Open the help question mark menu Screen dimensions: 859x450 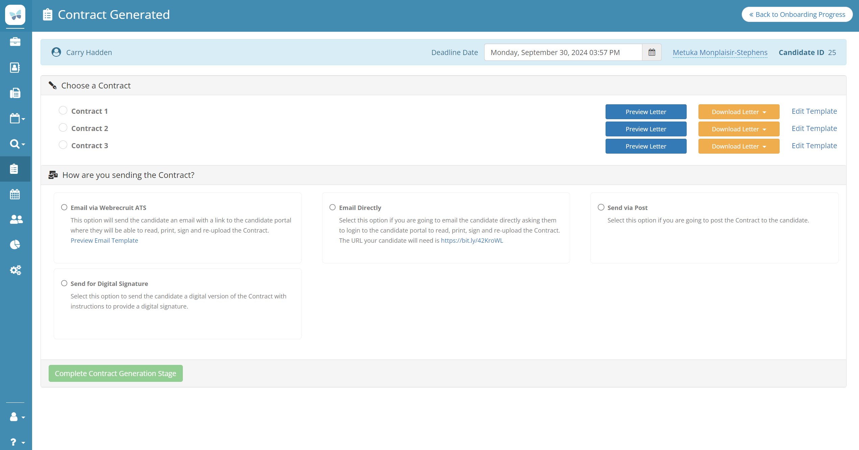click(x=17, y=442)
